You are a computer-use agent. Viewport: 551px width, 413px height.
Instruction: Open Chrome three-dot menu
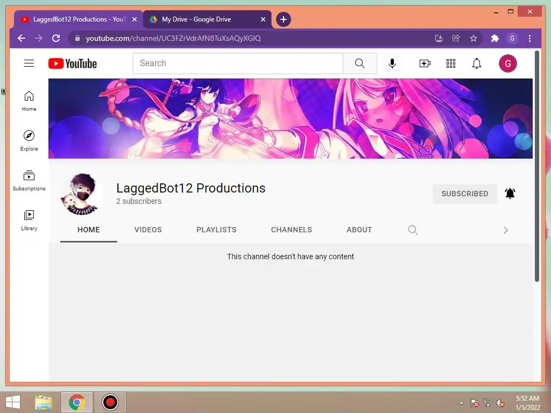(x=529, y=38)
